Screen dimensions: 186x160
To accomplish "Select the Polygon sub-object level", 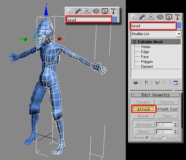I will click(147, 62).
